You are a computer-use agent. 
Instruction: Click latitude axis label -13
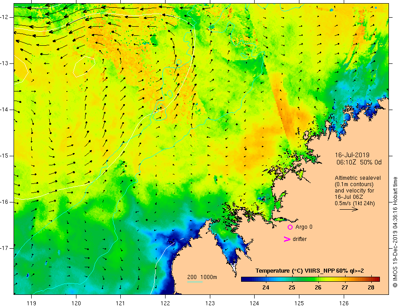pos(5,63)
